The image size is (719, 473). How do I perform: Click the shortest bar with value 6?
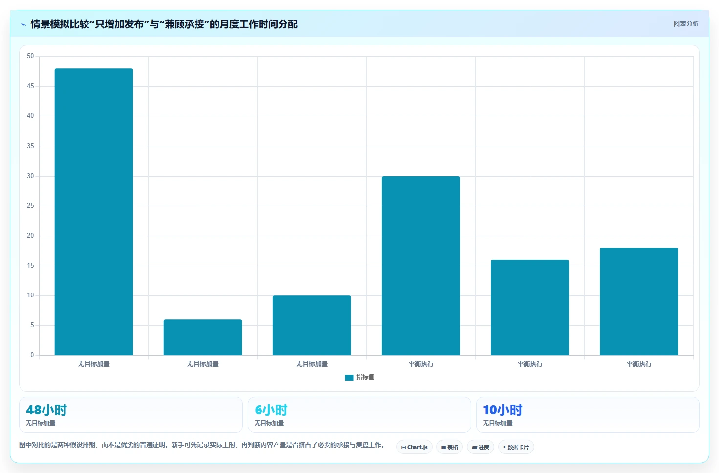(x=203, y=337)
